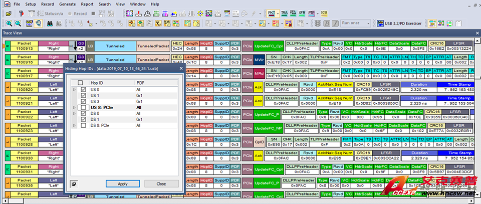Expand the DS 0 tree row
481x204 pixels.
[75, 113]
